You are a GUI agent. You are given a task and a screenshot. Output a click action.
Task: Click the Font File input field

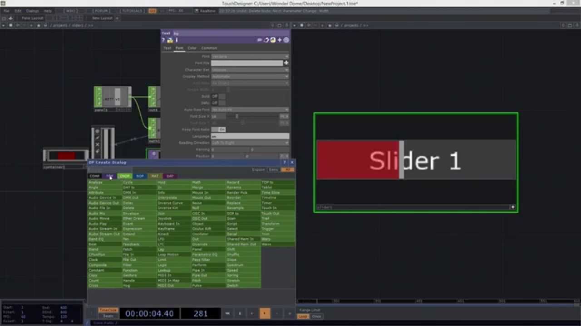tap(247, 63)
